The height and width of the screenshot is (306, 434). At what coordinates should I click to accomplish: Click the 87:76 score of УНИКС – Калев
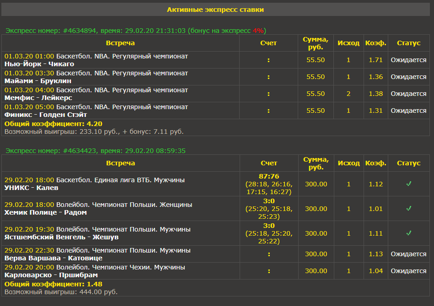tap(269, 176)
